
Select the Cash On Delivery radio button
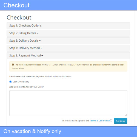click(11, 82)
